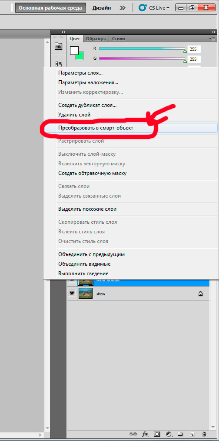
Task: Toggle visibility of Фон копия layer
Action: tap(72, 280)
